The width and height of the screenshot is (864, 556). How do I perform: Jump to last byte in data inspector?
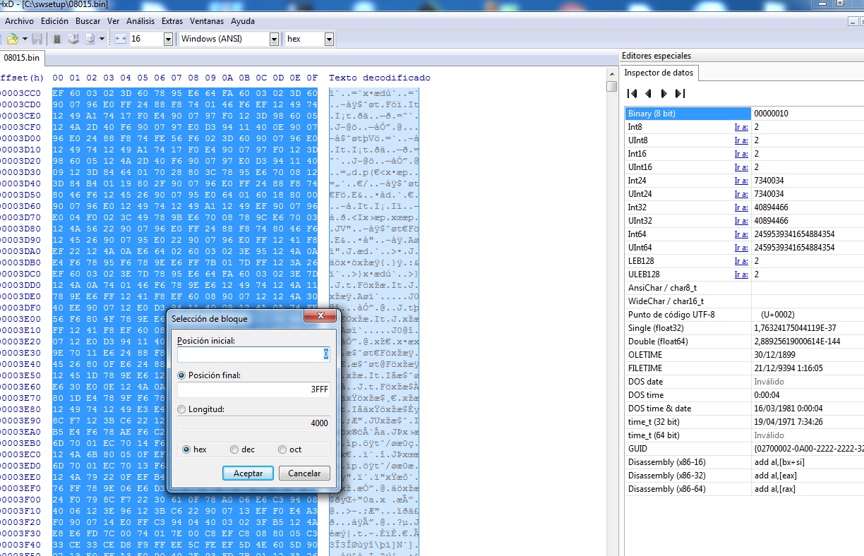click(680, 93)
